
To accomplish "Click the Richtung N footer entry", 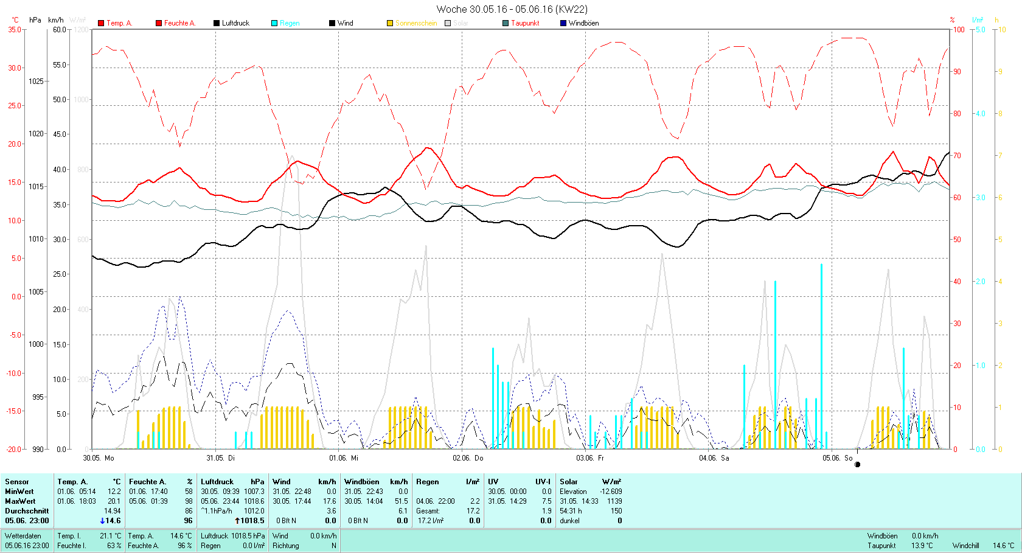I will click(304, 545).
